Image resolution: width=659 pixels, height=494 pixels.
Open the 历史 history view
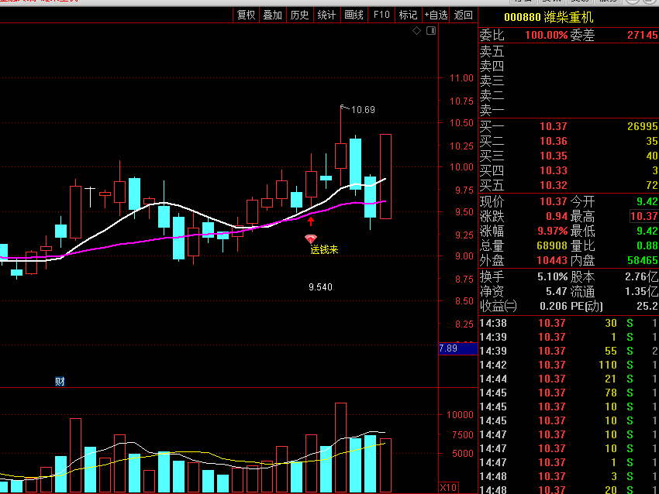299,15
